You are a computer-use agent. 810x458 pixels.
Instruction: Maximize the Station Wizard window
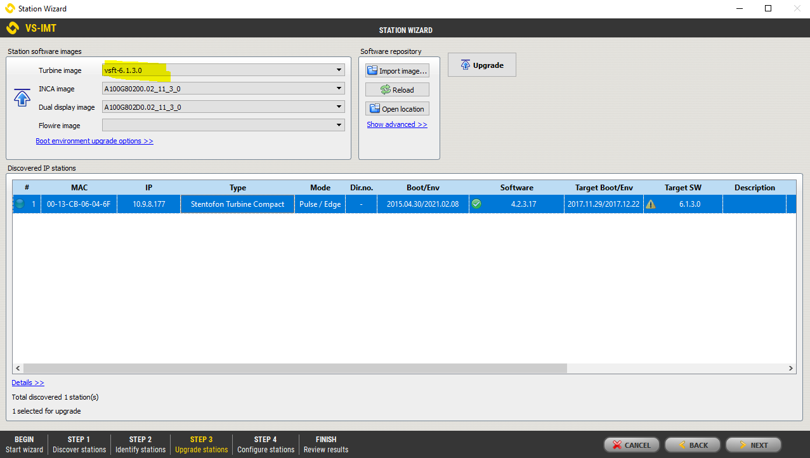[x=768, y=8]
